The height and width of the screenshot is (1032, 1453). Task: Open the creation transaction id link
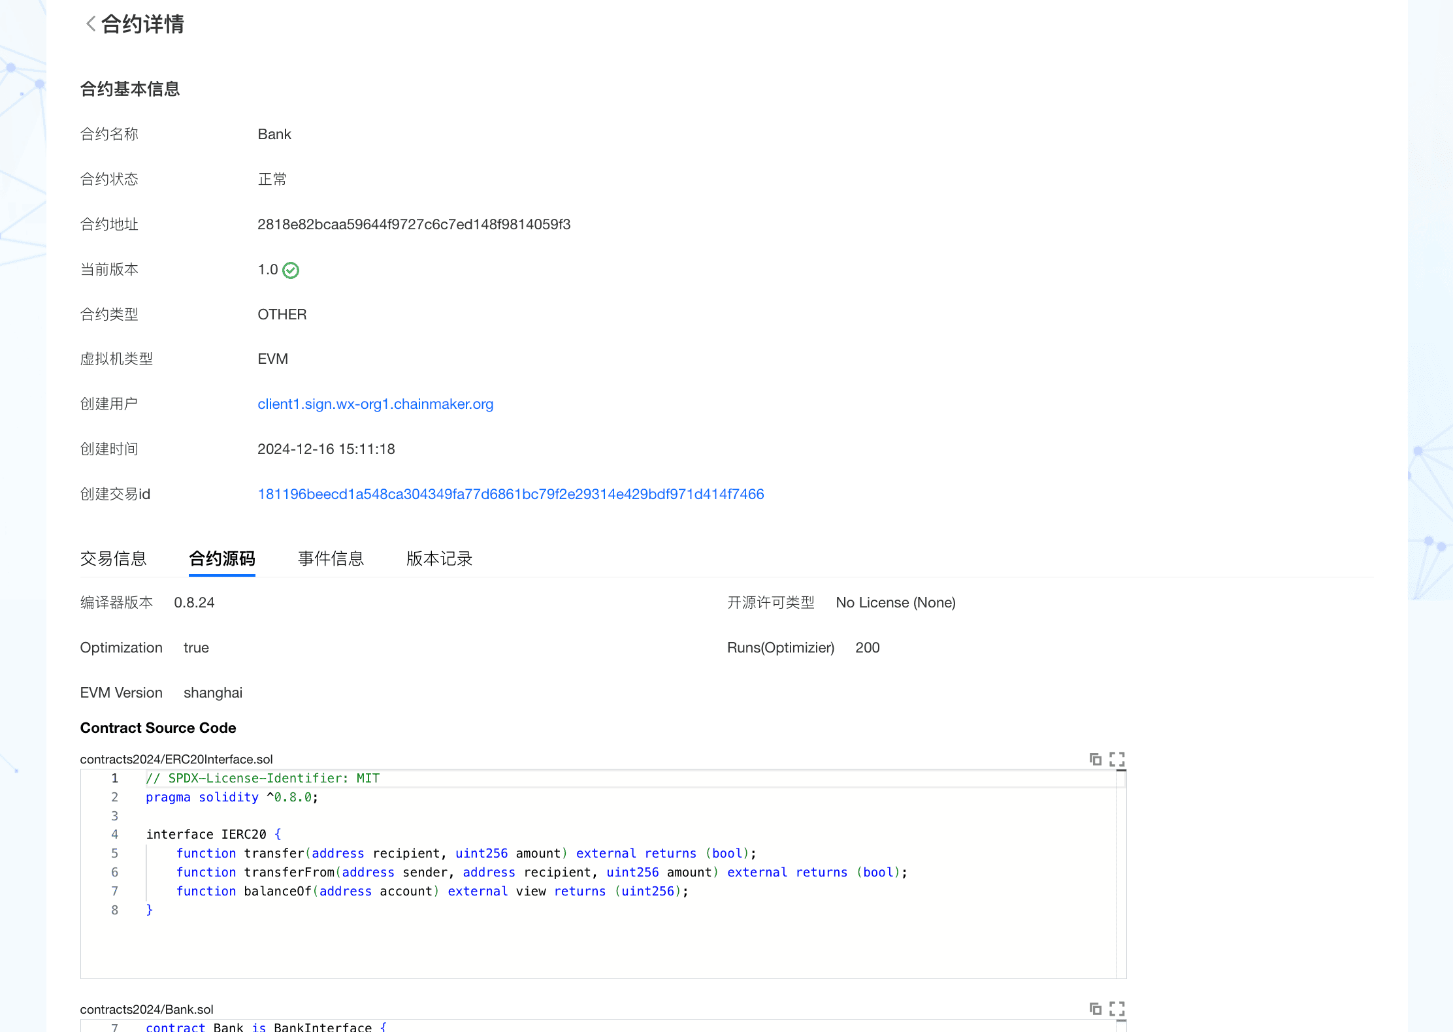coord(510,494)
